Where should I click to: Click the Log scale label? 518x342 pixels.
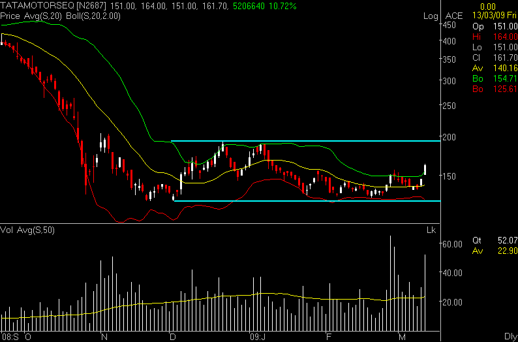coord(431,16)
